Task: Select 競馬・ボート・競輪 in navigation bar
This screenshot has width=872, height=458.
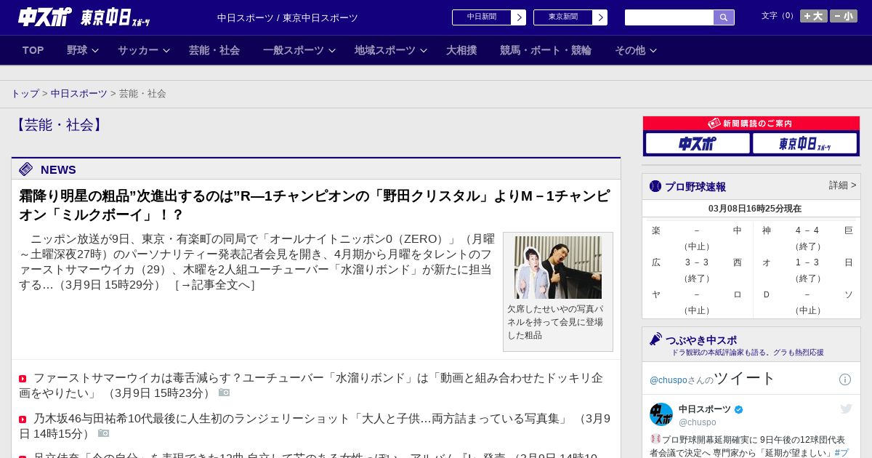Action: tap(546, 50)
